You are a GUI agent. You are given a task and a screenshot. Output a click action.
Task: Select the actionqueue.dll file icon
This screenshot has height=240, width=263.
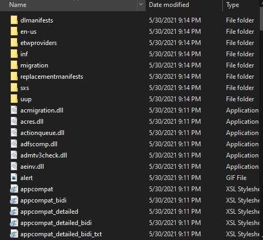(14, 132)
